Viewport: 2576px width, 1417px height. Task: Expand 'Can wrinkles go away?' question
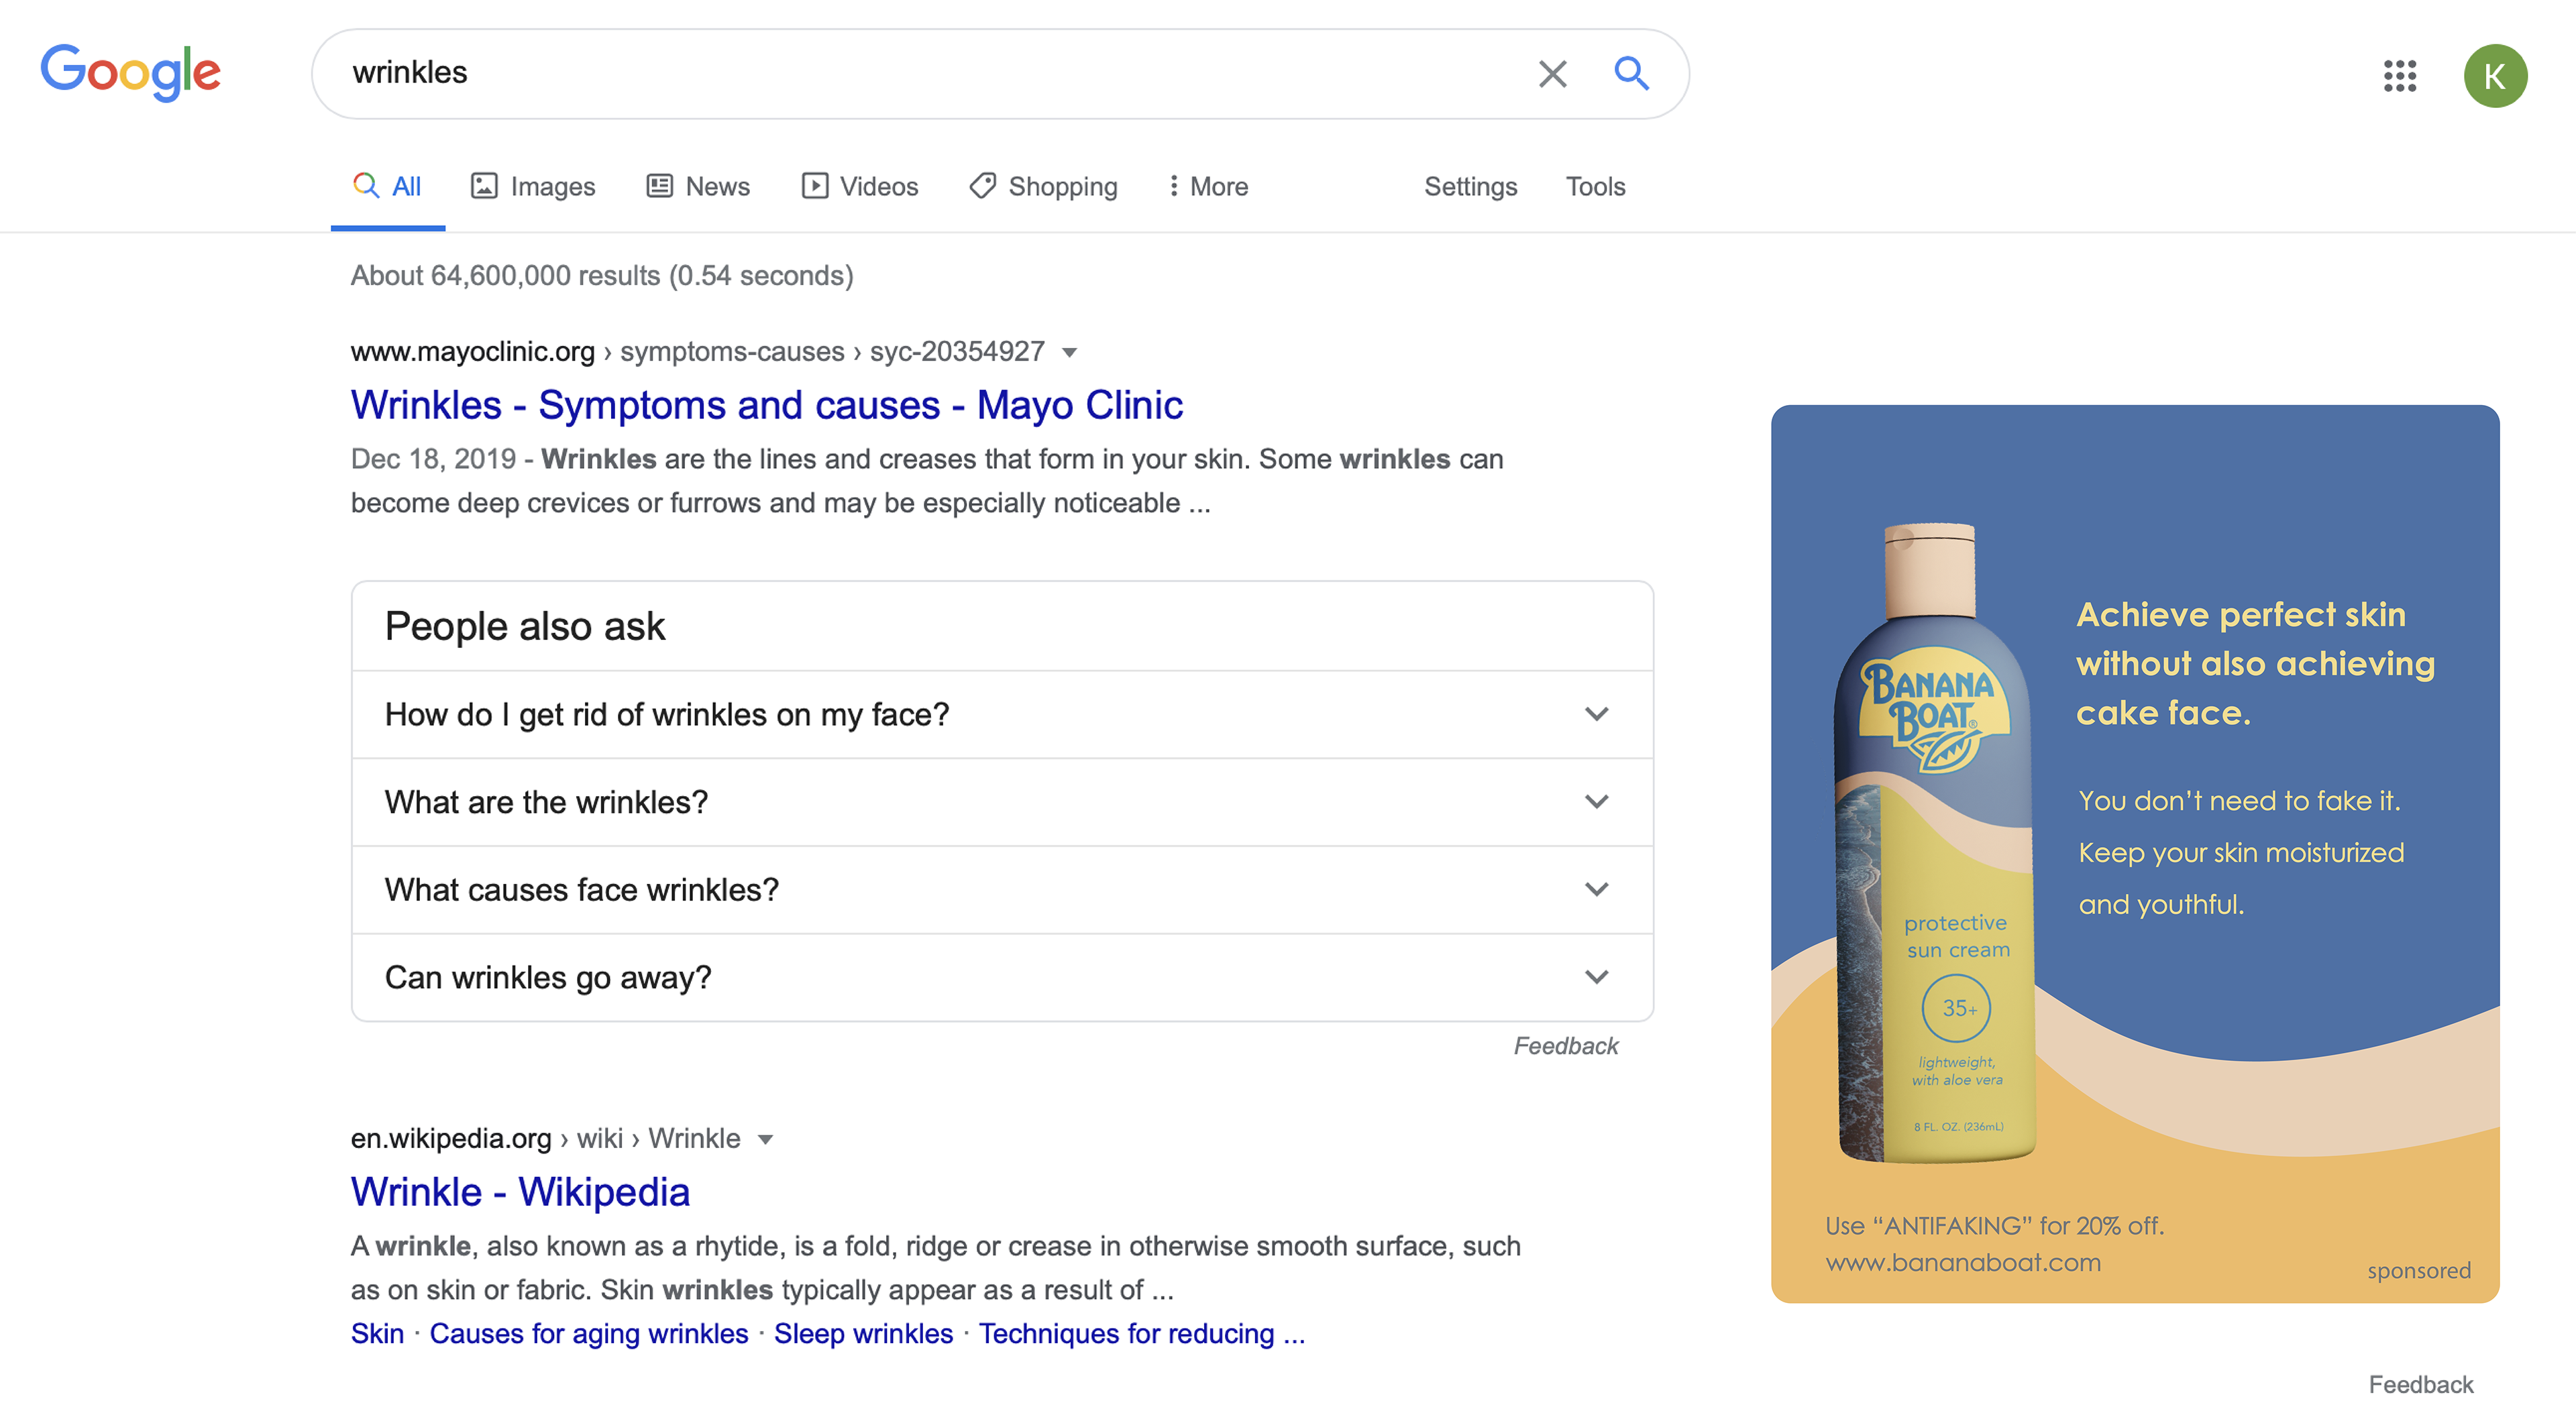tap(1002, 977)
